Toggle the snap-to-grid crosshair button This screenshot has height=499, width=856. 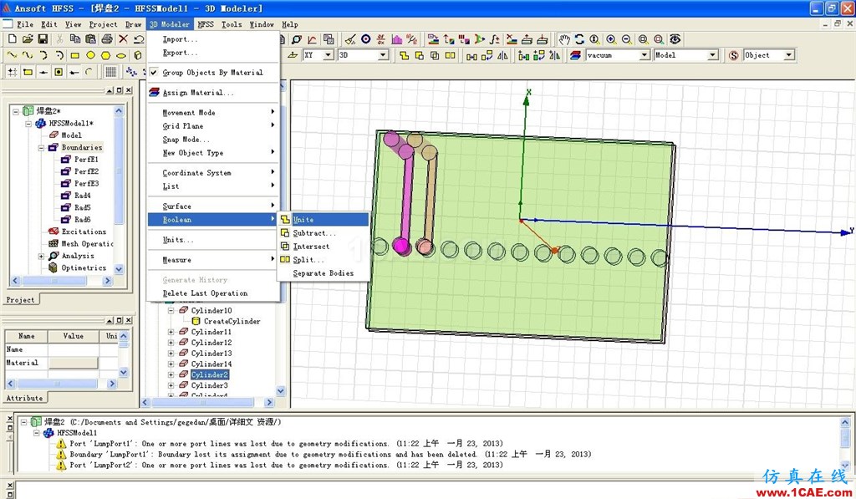tap(12, 72)
